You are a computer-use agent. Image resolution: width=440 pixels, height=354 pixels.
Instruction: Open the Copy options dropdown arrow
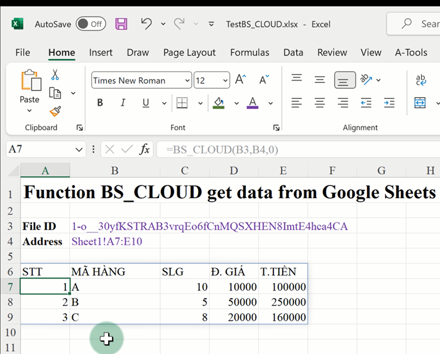(74, 93)
